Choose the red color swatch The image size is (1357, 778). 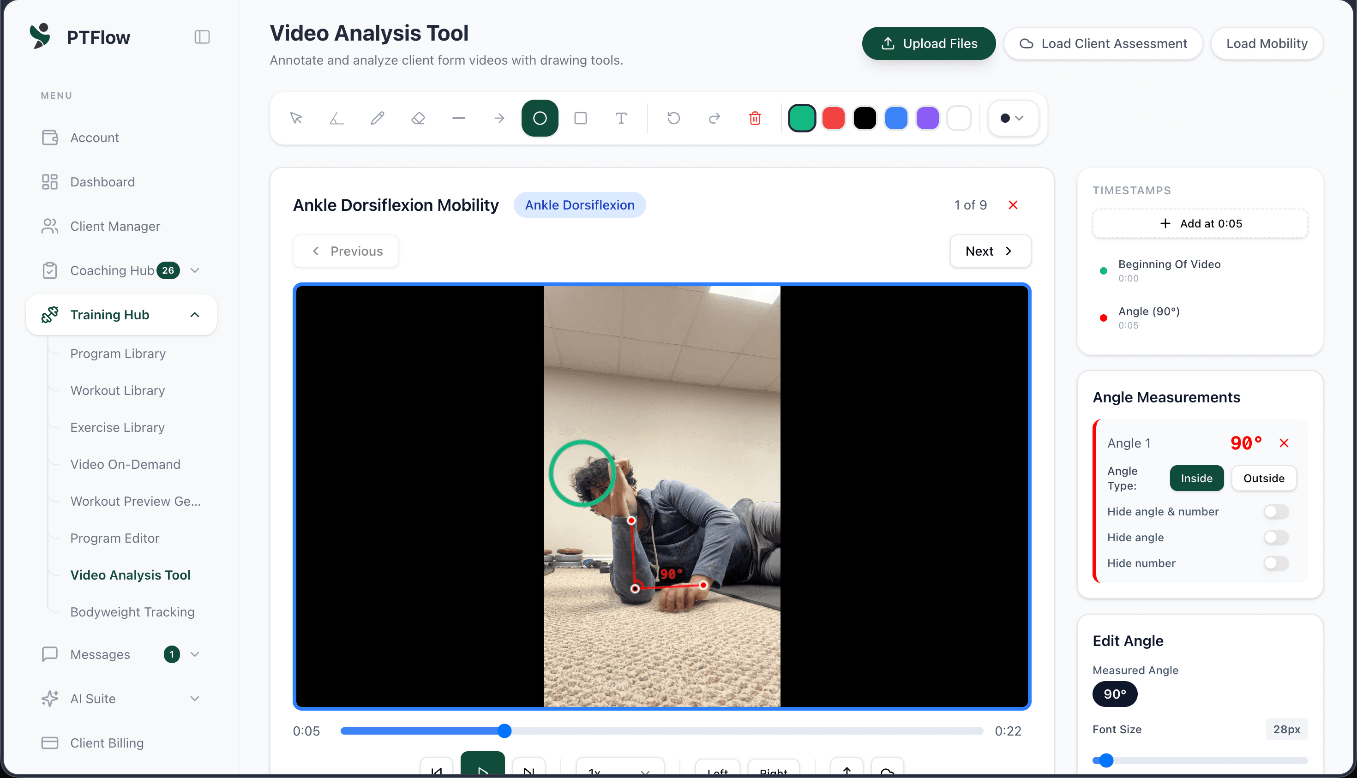pos(833,118)
